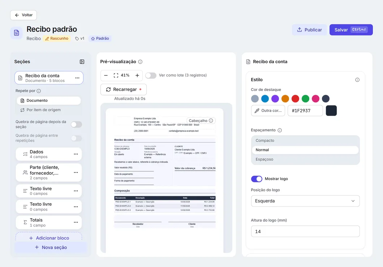
Task: Click the current color preview swatch
Action: [x=331, y=111]
